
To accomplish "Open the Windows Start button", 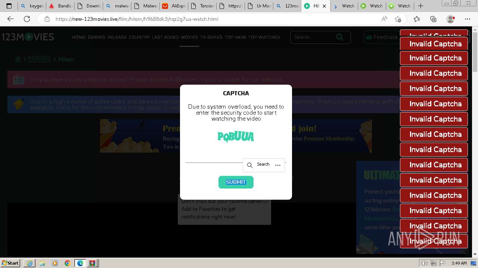I will tap(10, 263).
